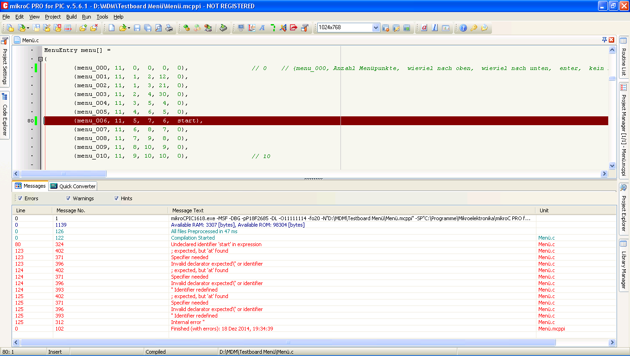
Task: Click the Remove File from Project icon
Action: [94, 28]
